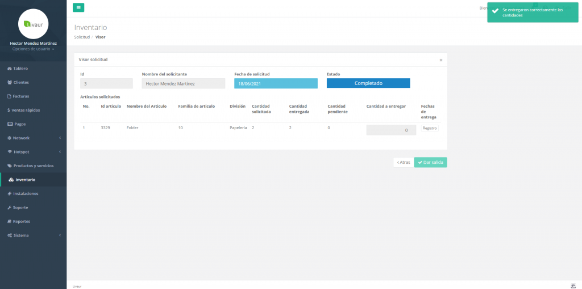Expand the Network submenu arrow
Image resolution: width=582 pixels, height=289 pixels.
tap(60, 138)
